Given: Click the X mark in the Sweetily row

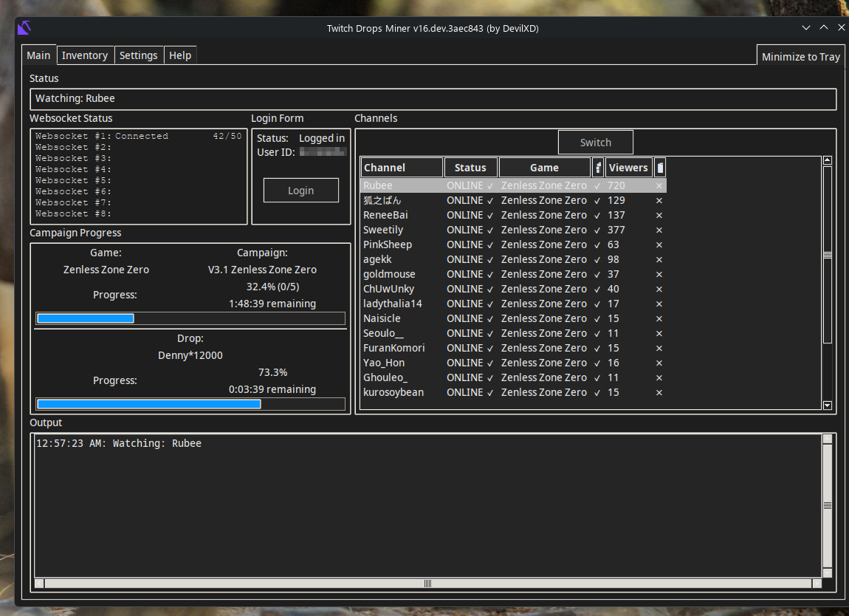Looking at the screenshot, I should point(659,230).
